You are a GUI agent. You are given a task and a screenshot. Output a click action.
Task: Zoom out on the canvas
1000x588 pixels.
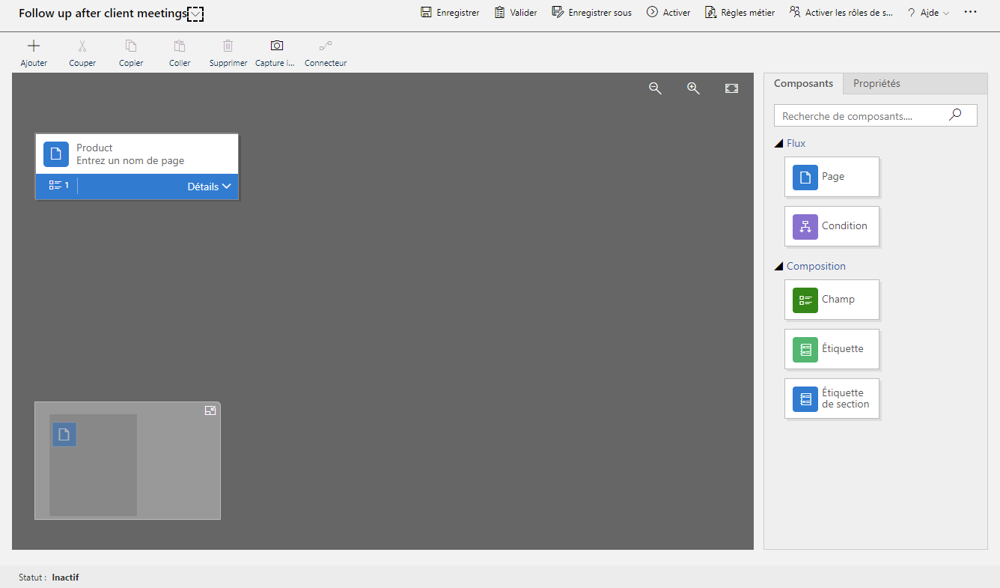[655, 88]
